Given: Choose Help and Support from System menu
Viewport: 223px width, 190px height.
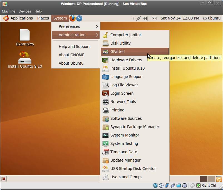Looking at the screenshot, I should (x=76, y=47).
